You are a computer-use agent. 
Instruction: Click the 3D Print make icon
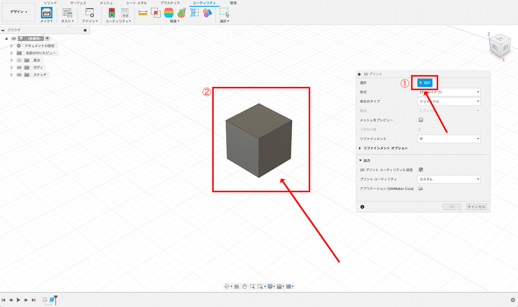tap(46, 13)
